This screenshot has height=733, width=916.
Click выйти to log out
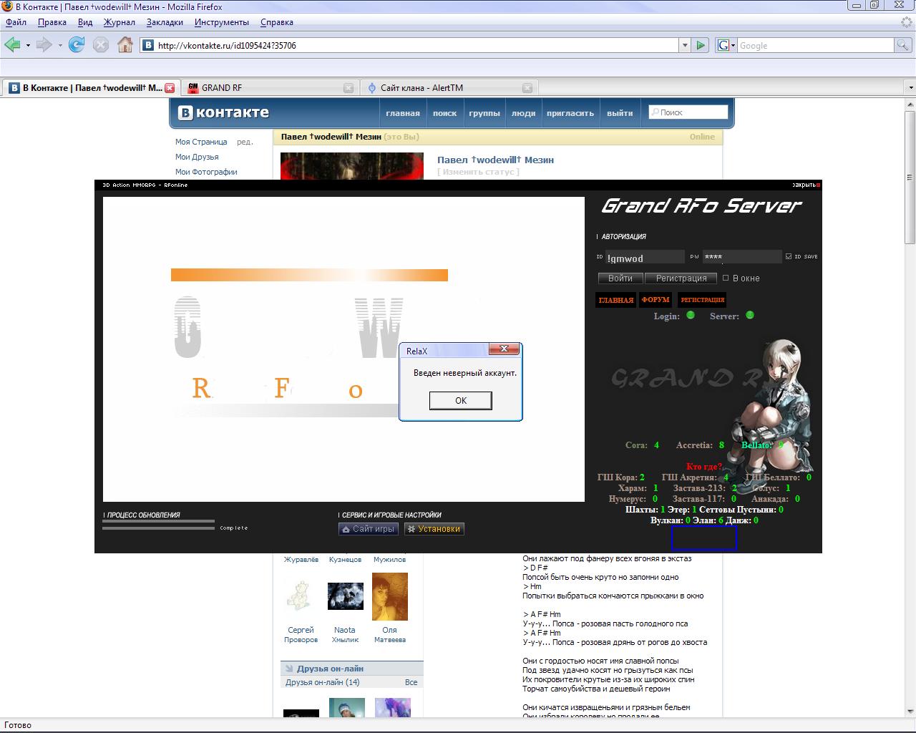click(620, 113)
